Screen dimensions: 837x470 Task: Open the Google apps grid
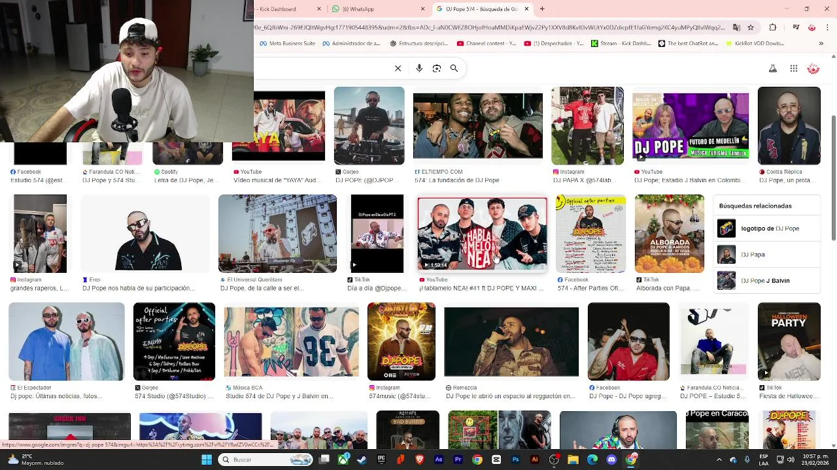click(x=793, y=68)
